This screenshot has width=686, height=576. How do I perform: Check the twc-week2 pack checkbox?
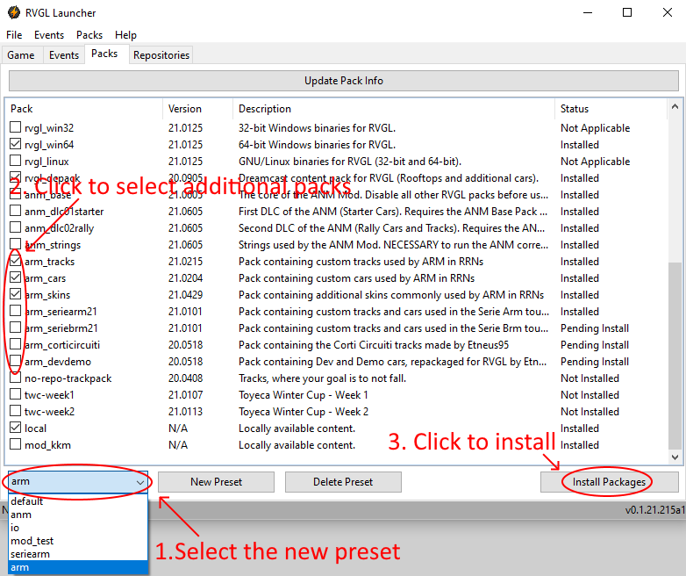[x=15, y=411]
